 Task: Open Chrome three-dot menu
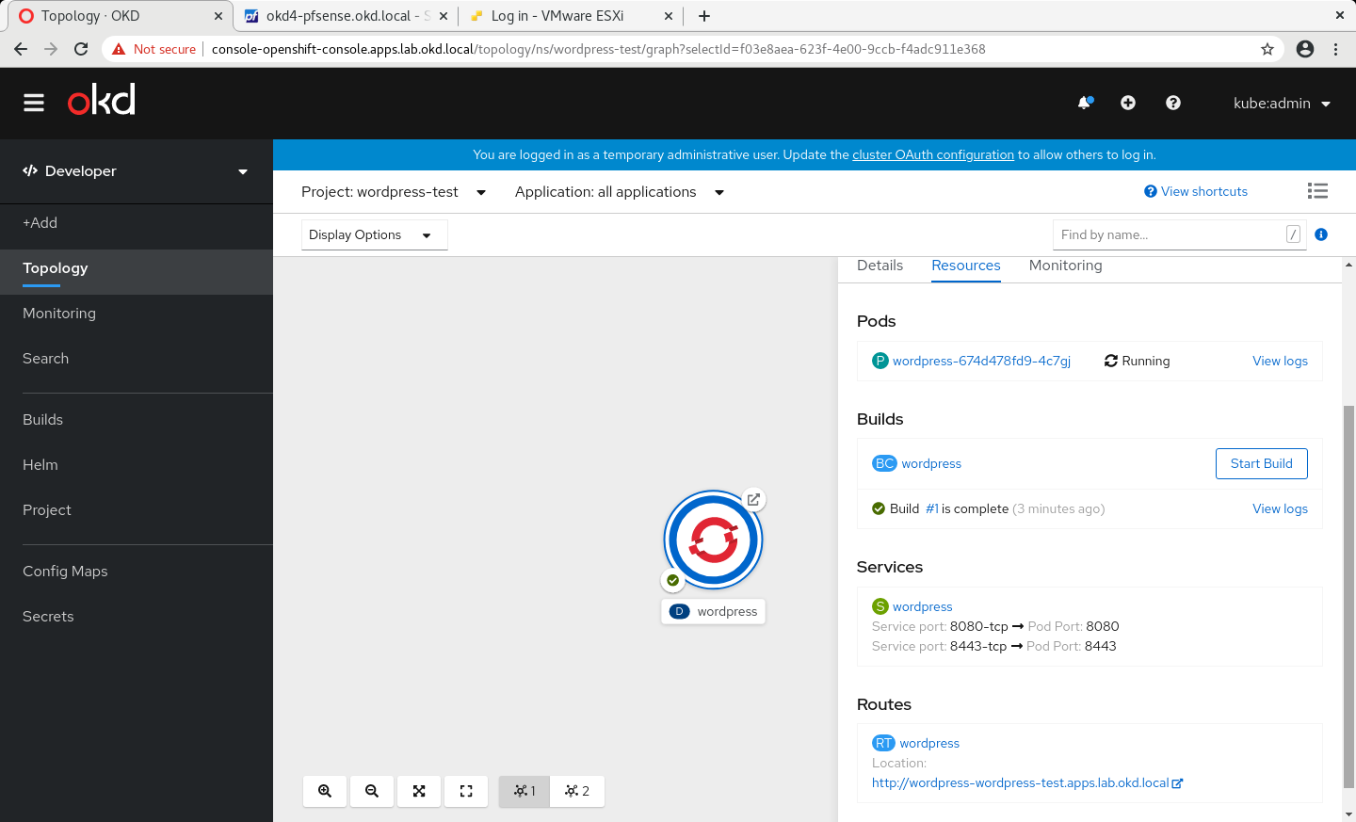coord(1335,49)
